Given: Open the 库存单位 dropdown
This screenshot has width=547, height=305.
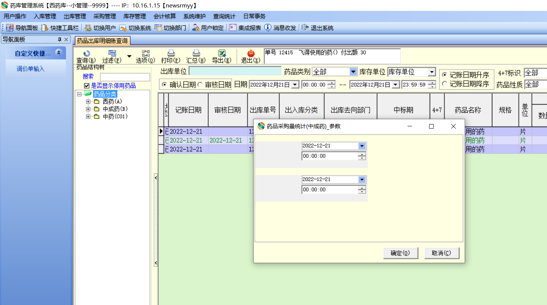Looking at the screenshot, I should click(432, 71).
